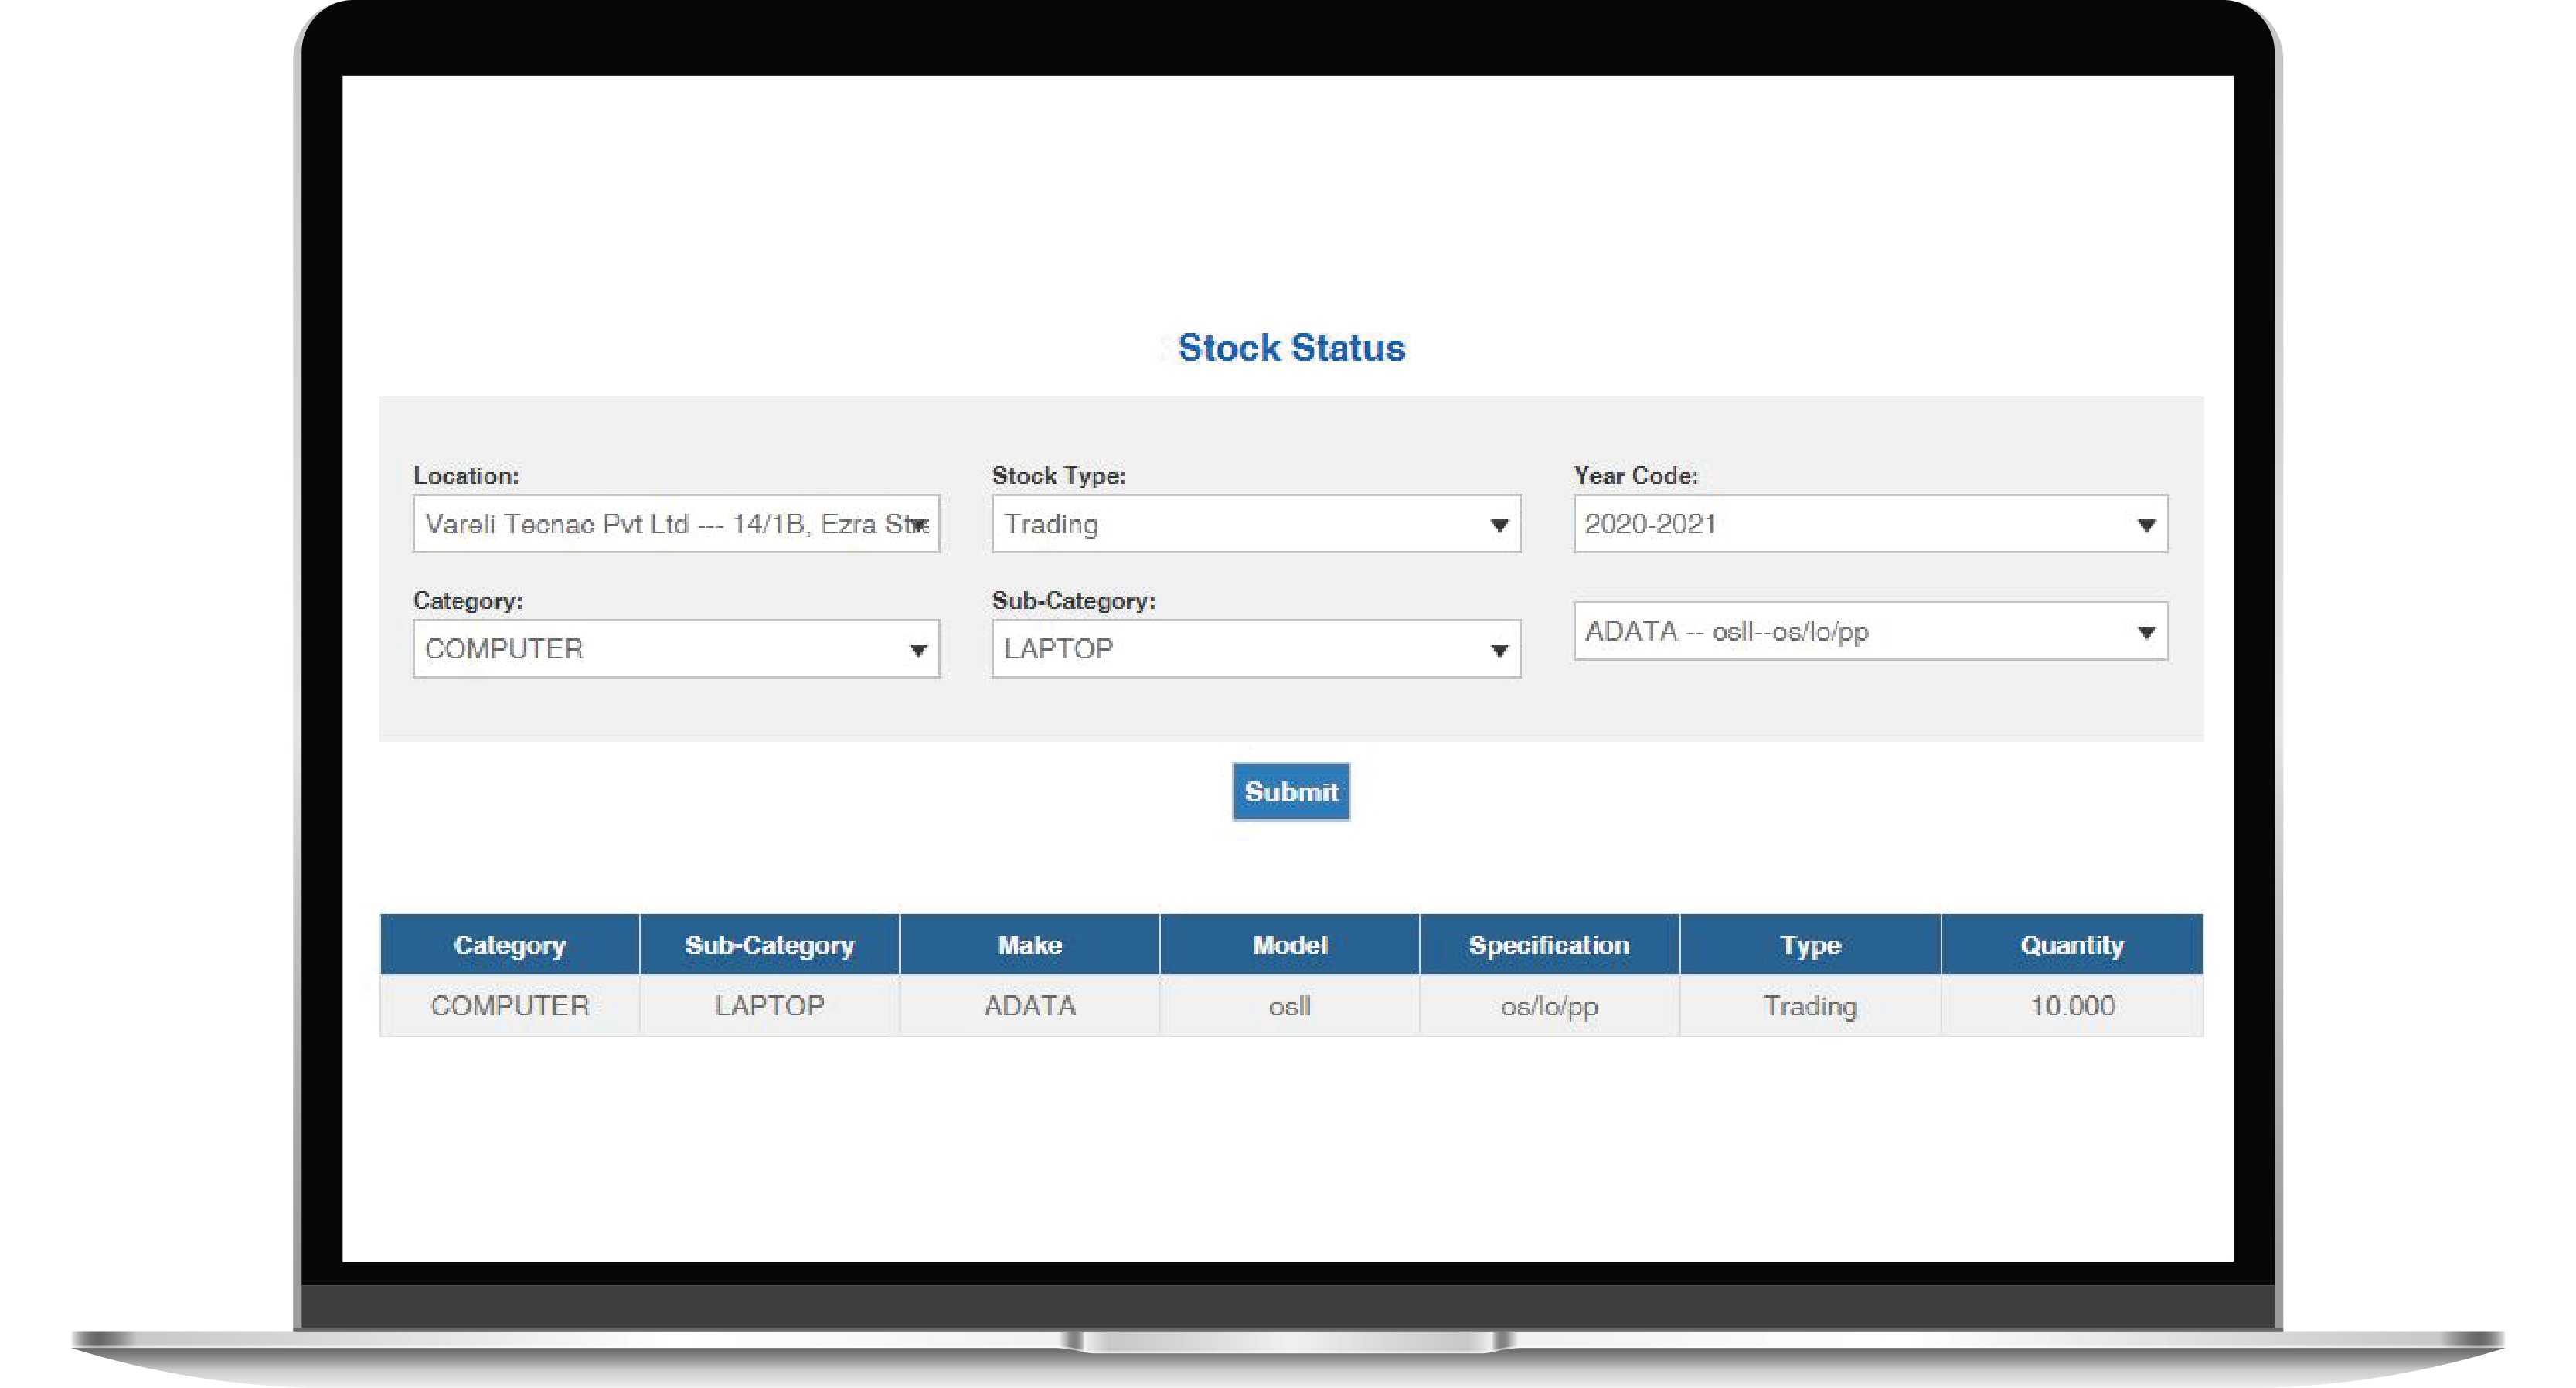Expand the Year Code dropdown
Viewport: 2576px width, 1388px height.
point(1869,524)
